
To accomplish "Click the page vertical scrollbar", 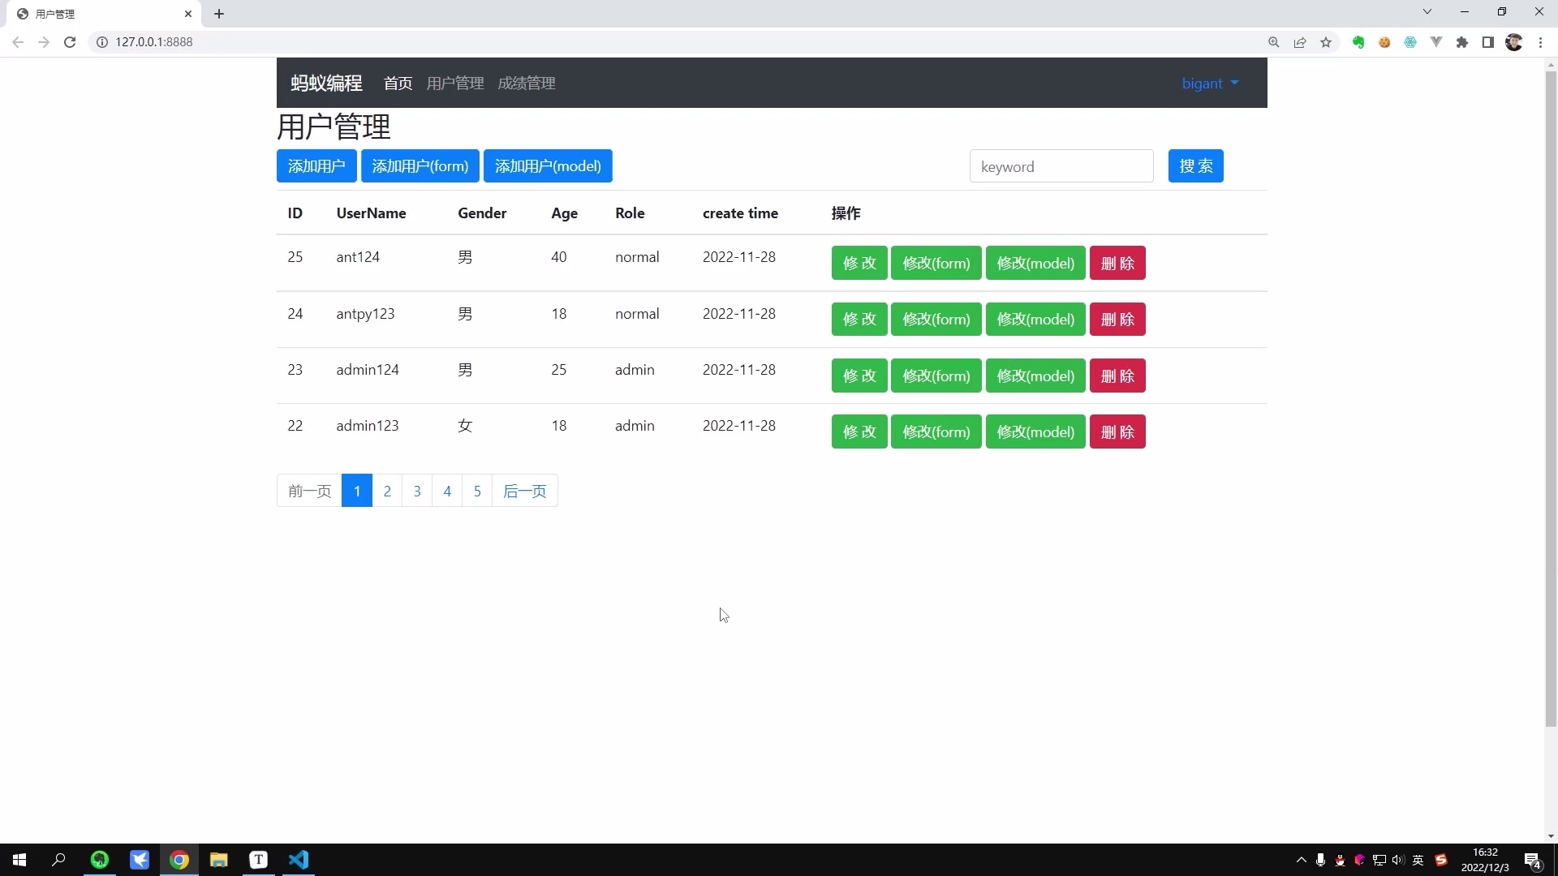I will click(x=1551, y=397).
